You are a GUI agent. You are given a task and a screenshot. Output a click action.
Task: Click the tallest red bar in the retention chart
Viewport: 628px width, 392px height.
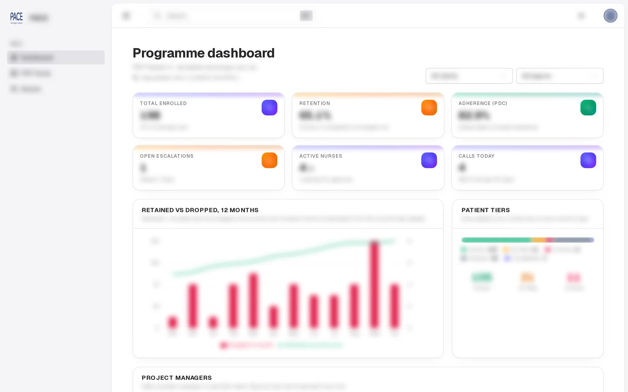374,284
